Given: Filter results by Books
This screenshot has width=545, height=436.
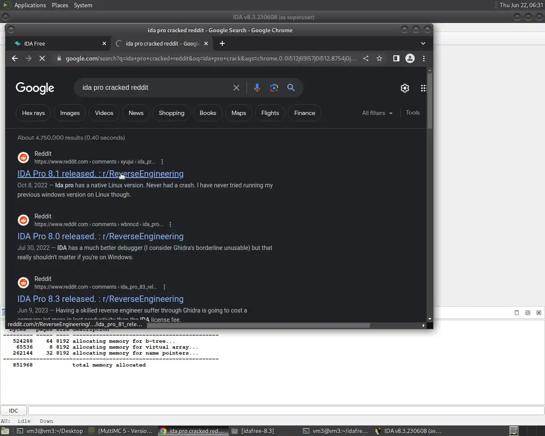Looking at the screenshot, I should 208,113.
